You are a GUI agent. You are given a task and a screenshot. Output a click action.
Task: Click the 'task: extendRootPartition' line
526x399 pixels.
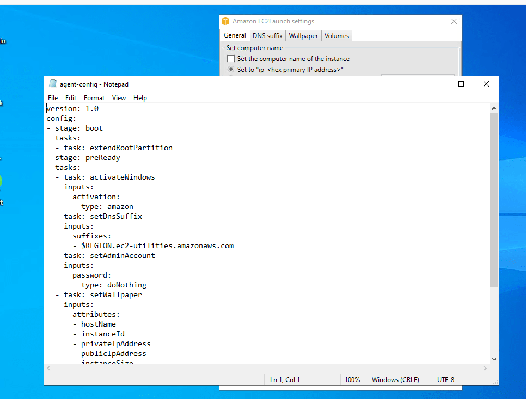coord(114,148)
